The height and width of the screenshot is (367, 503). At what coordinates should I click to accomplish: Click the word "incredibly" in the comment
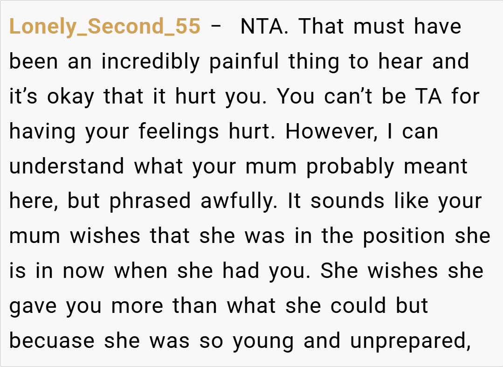[x=151, y=62]
